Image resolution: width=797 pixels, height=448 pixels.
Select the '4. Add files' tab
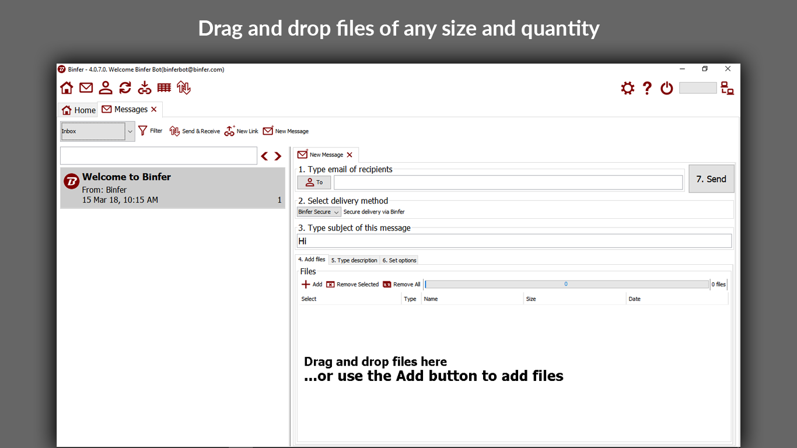tap(312, 260)
